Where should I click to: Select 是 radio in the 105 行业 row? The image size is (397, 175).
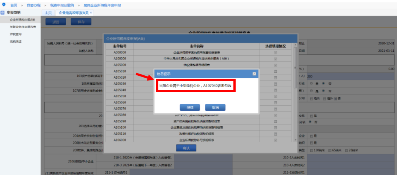[x=311, y=83]
